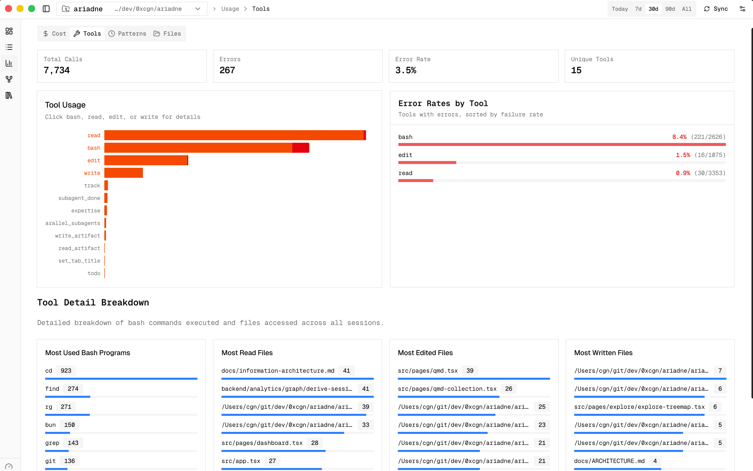Screen dimensions: 753x471
Task: Open the git branch view sidebar icon
Action: (9, 79)
